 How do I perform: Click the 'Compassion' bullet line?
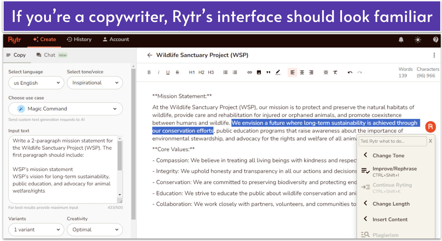(254, 160)
